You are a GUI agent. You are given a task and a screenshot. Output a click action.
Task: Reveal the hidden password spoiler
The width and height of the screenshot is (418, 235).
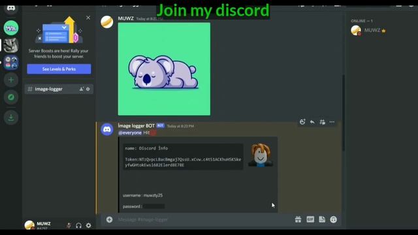pyautogui.click(x=154, y=206)
